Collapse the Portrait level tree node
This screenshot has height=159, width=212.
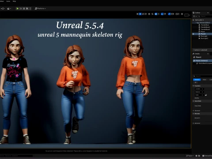click(x=196, y=23)
